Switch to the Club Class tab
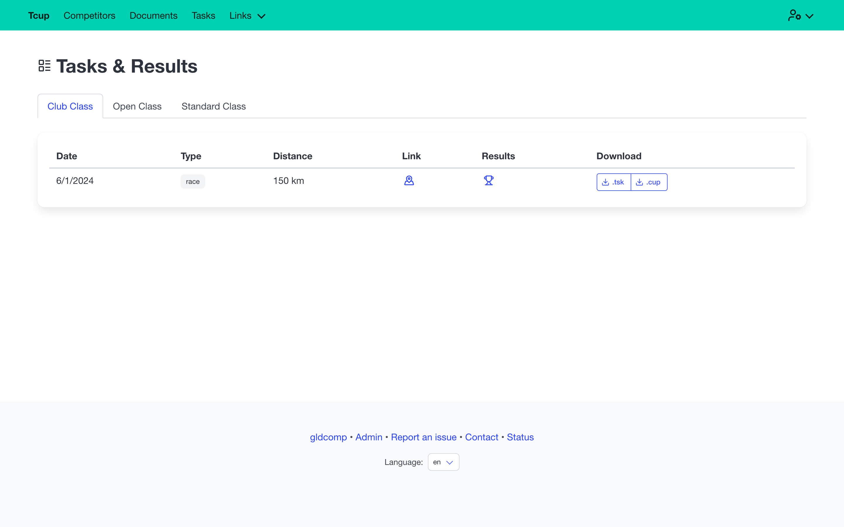 point(70,106)
